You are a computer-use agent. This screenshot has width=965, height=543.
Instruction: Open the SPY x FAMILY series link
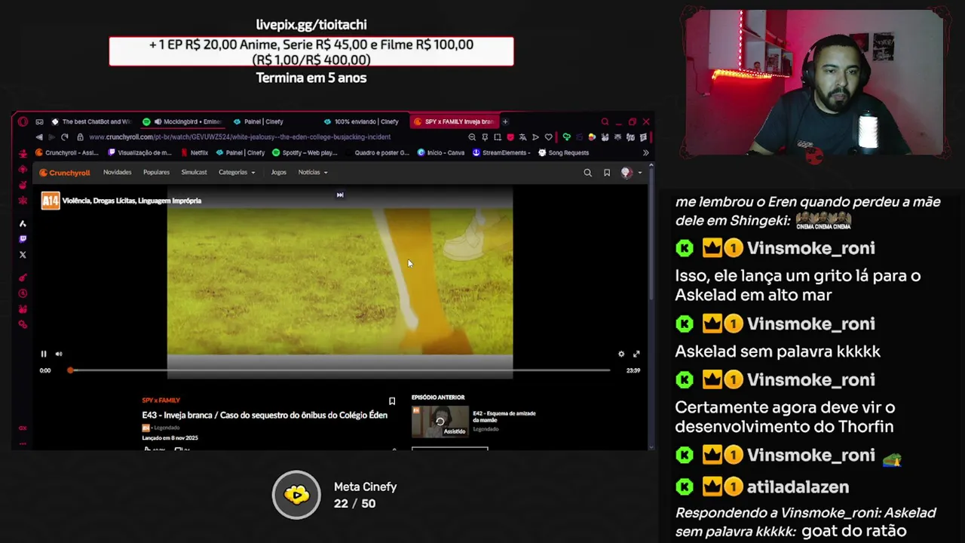click(161, 400)
